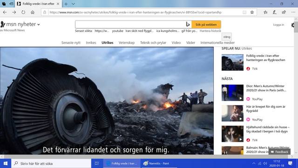Expand the msn nyheter dropdown arrow

39,25
